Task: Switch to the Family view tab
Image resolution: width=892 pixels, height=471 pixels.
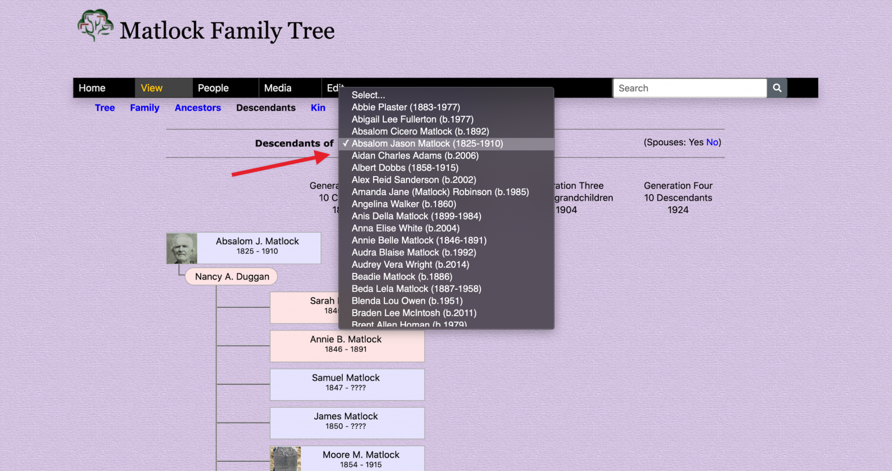Action: coord(145,107)
